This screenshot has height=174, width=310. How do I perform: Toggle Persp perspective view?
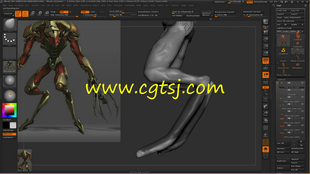coord(265,61)
